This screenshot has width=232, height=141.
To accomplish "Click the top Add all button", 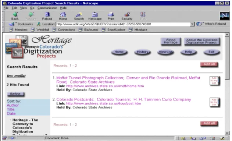I will 209,64.
